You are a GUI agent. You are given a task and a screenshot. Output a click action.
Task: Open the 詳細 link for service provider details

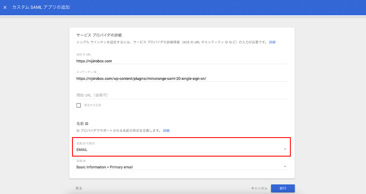(x=272, y=42)
